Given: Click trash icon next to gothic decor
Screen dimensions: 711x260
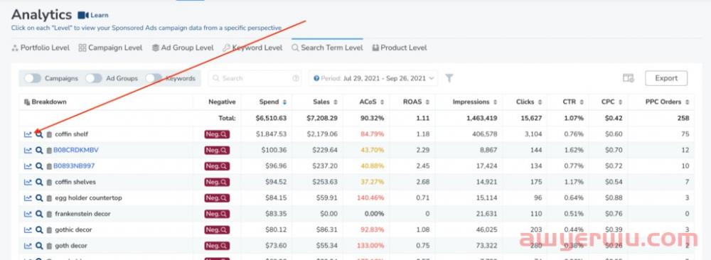Looking at the screenshot, I should (x=49, y=230).
